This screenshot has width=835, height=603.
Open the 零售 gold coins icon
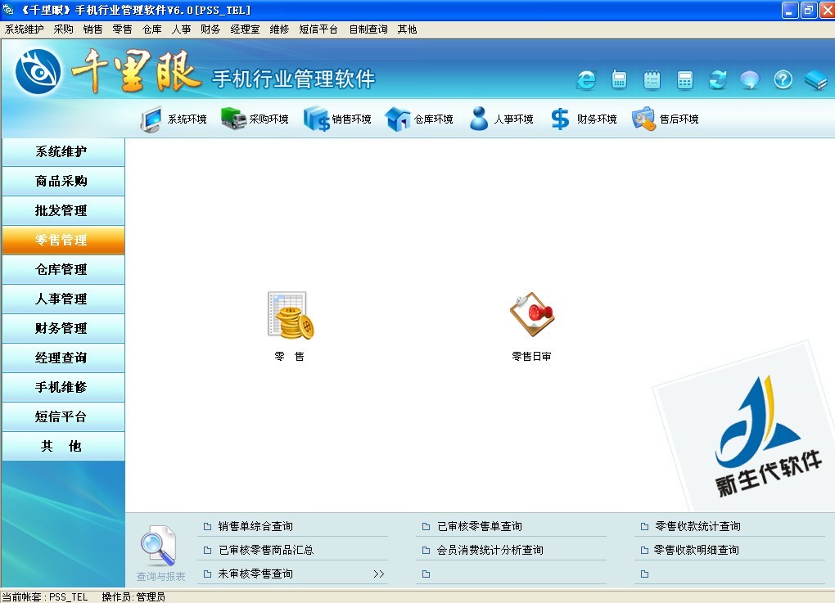coord(291,315)
